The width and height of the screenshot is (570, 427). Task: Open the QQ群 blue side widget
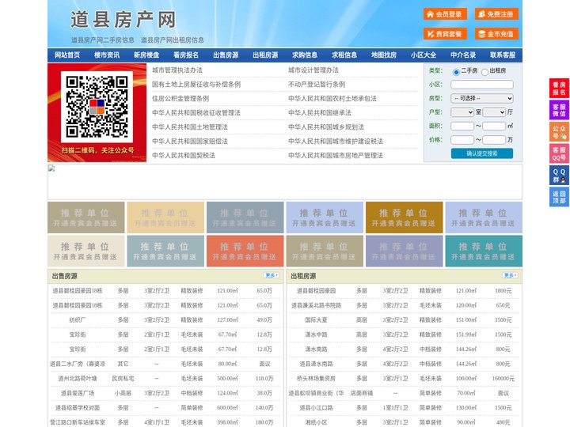click(559, 176)
